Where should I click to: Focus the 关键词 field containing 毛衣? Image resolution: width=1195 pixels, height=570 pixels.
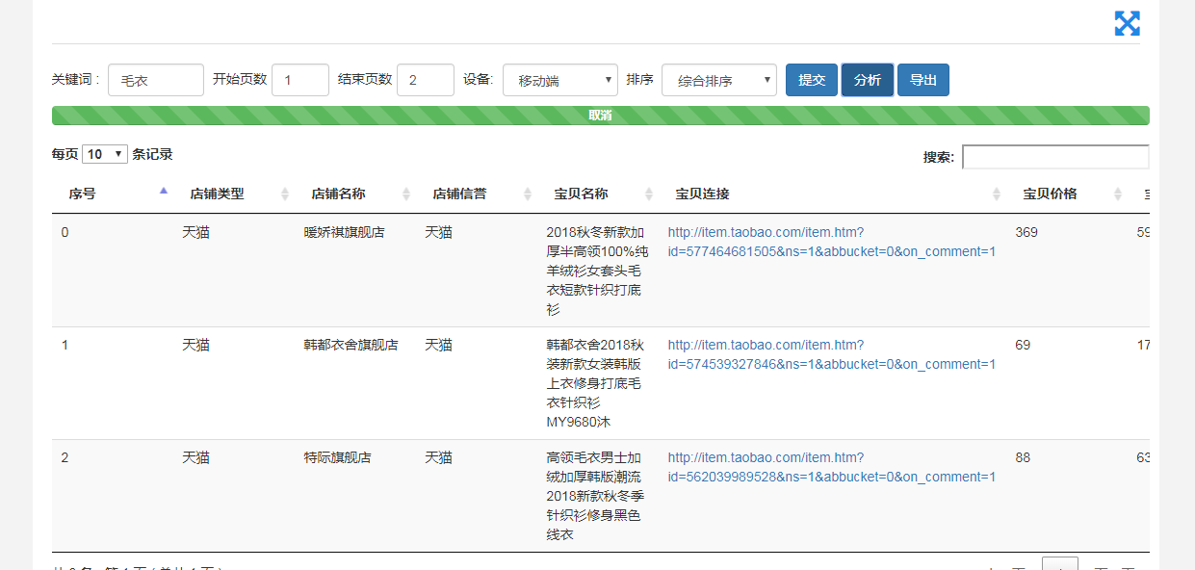pyautogui.click(x=155, y=81)
